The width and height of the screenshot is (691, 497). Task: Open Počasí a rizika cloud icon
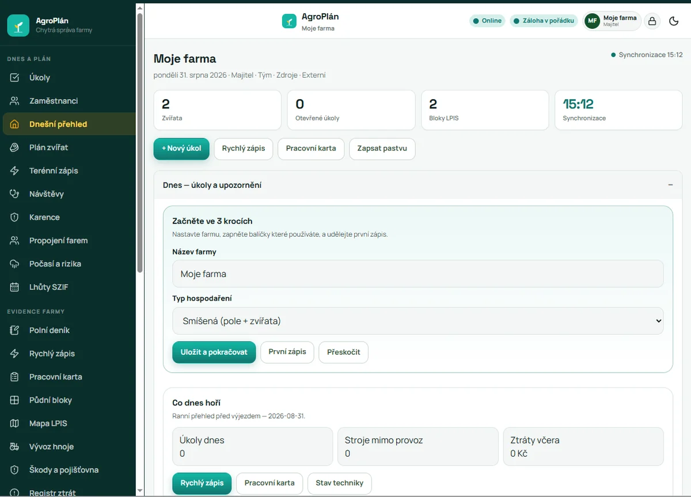[15, 264]
